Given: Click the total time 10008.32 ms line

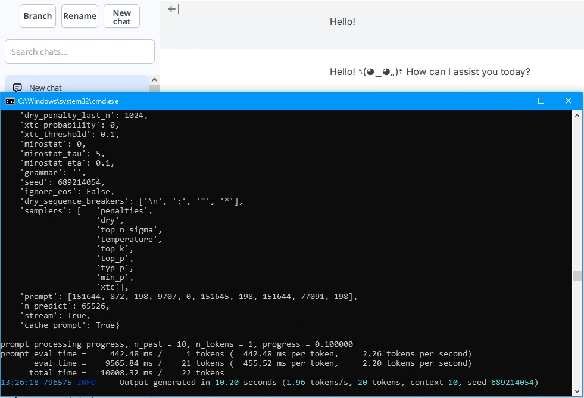Looking at the screenshot, I should coord(127,373).
